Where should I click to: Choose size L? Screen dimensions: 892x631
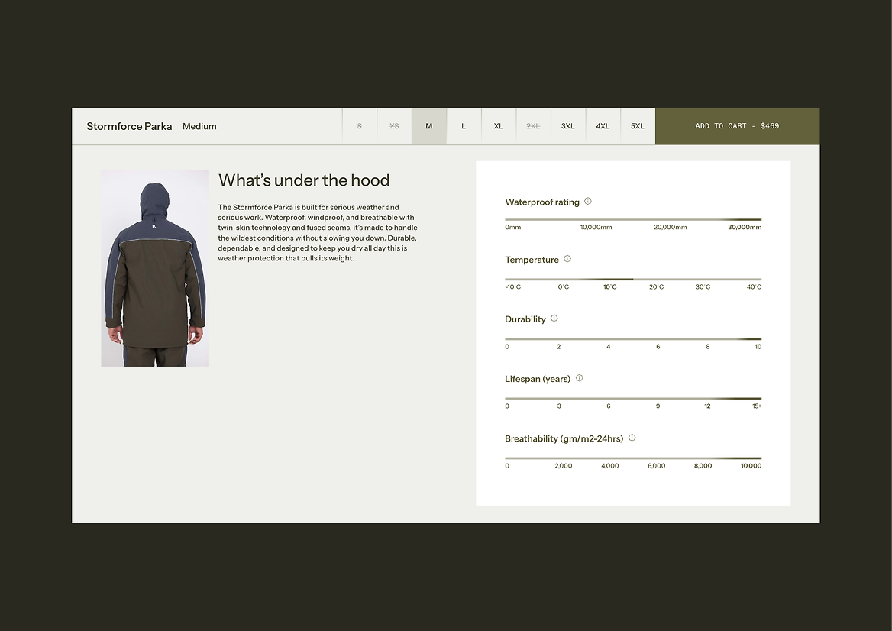coord(464,126)
